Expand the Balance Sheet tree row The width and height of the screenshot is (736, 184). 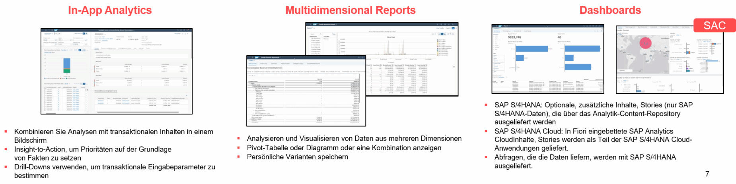(249, 81)
